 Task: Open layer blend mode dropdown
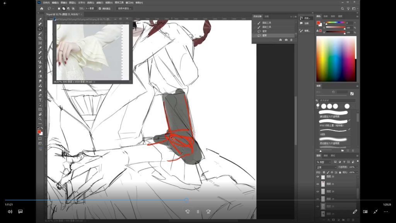point(326,167)
